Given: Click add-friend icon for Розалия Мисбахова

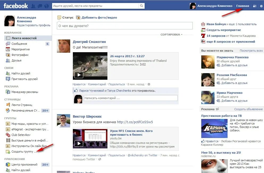Looking at the screenshot, I should 218,83.
